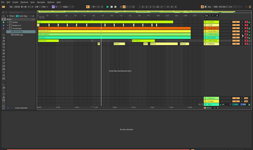Expand the Guides 2-4 folder
This screenshot has width=253, height=150.
(7, 26)
